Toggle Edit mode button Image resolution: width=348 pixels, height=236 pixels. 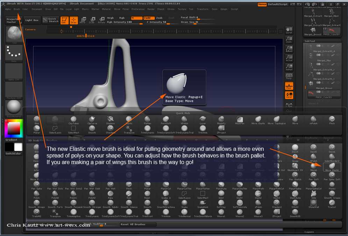[64, 20]
